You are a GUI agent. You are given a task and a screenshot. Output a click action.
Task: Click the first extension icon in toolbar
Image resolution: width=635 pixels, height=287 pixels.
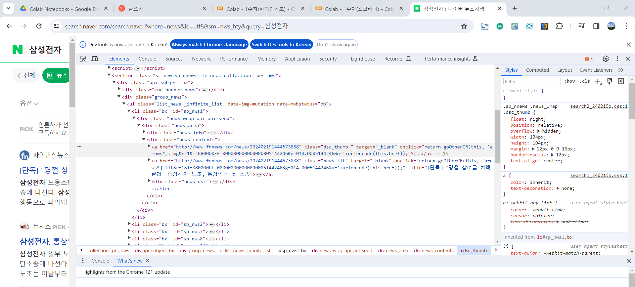485,26
